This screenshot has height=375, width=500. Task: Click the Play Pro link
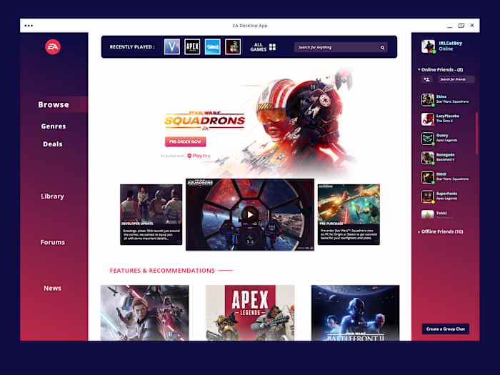(x=199, y=156)
